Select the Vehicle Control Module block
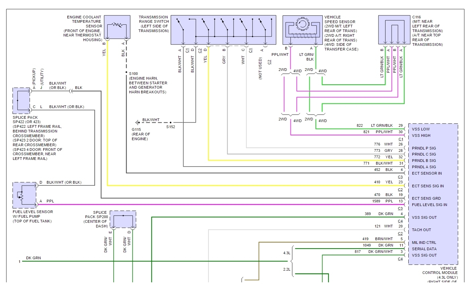The height and width of the screenshot is (287, 470). pyautogui.click(x=433, y=194)
